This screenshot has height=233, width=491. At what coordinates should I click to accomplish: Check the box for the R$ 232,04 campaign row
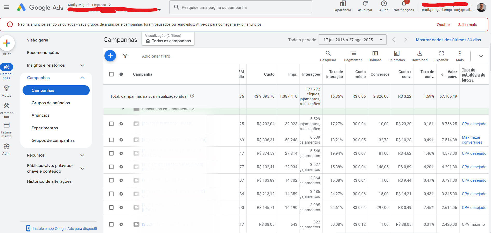111,124
